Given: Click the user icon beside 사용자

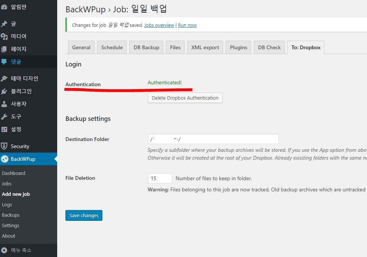Looking at the screenshot, I should pyautogui.click(x=4, y=104).
